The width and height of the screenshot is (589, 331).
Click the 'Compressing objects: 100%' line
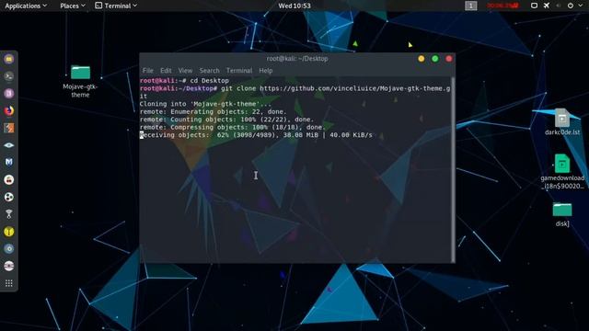click(233, 127)
